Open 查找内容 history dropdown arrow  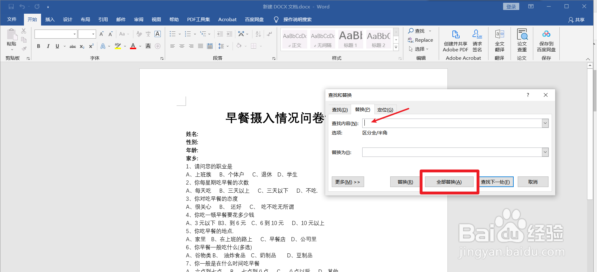pos(545,123)
